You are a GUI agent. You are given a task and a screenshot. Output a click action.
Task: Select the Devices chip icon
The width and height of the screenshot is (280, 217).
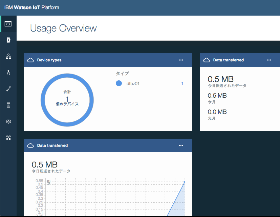pos(8,40)
